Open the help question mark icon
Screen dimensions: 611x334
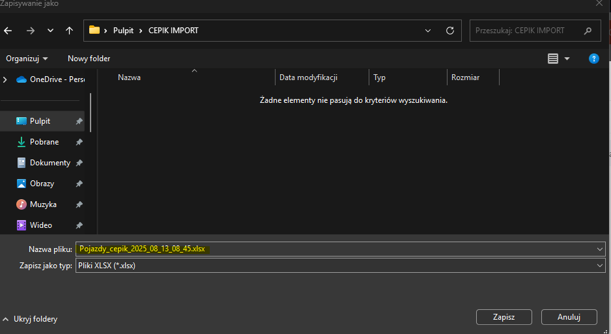pos(593,59)
